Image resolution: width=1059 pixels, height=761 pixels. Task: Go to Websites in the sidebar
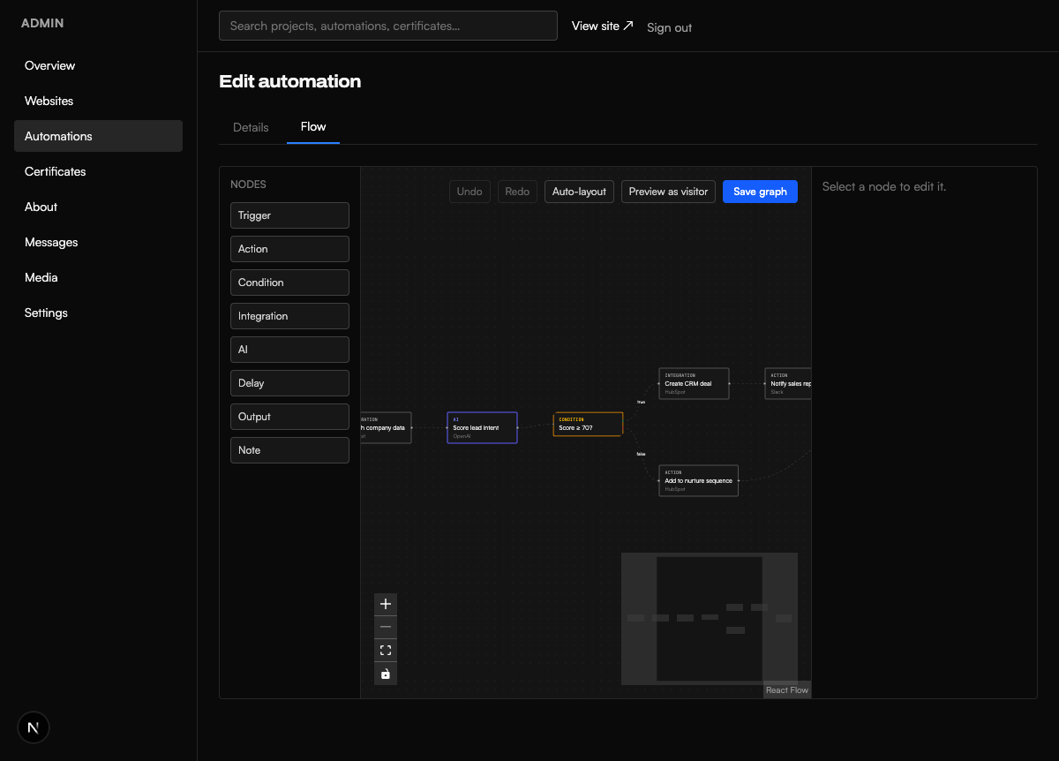(98, 101)
